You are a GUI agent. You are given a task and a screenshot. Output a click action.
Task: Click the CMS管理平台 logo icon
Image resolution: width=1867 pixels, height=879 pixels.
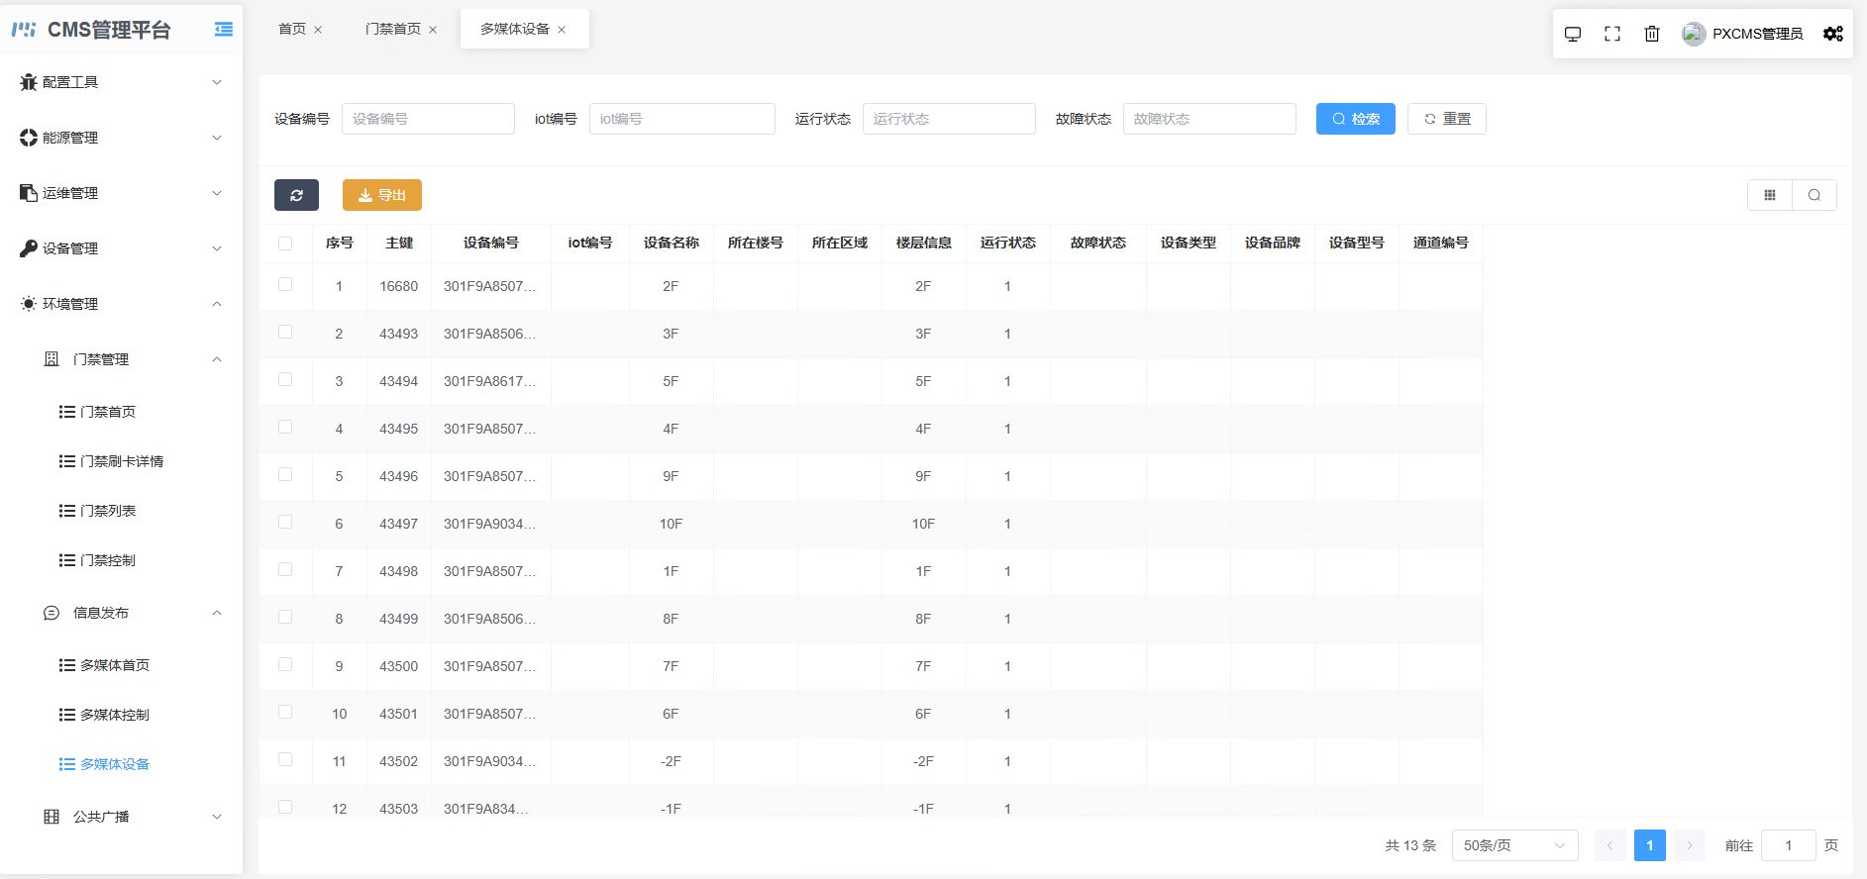point(24,30)
